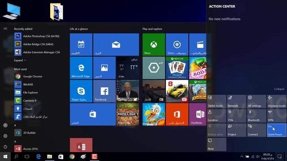Open Adobe Photoshop CS6 from Recently added

click(x=37, y=36)
